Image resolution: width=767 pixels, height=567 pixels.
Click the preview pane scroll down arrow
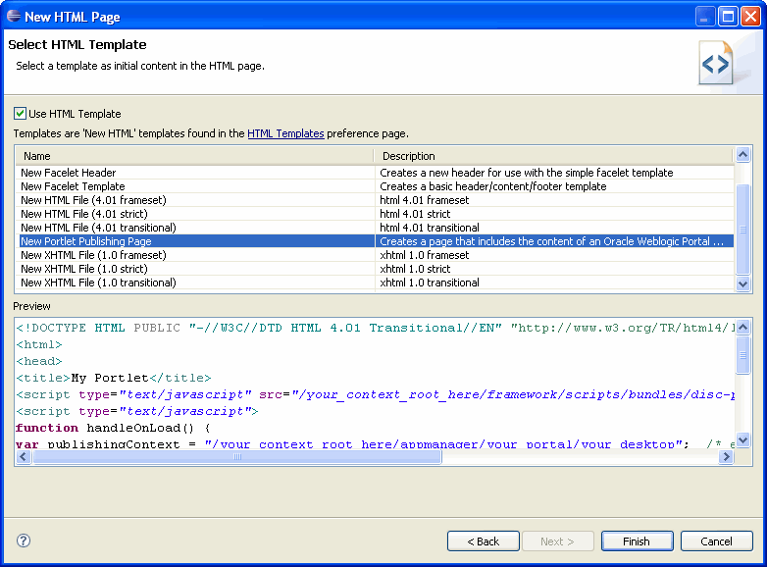coord(743,439)
